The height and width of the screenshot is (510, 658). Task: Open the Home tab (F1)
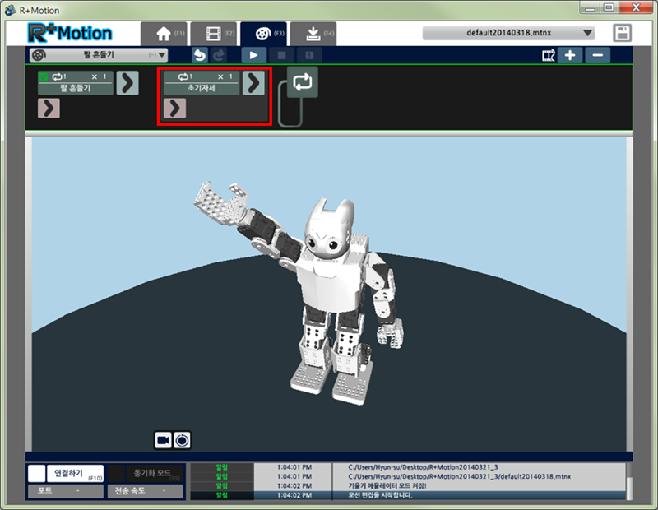165,34
